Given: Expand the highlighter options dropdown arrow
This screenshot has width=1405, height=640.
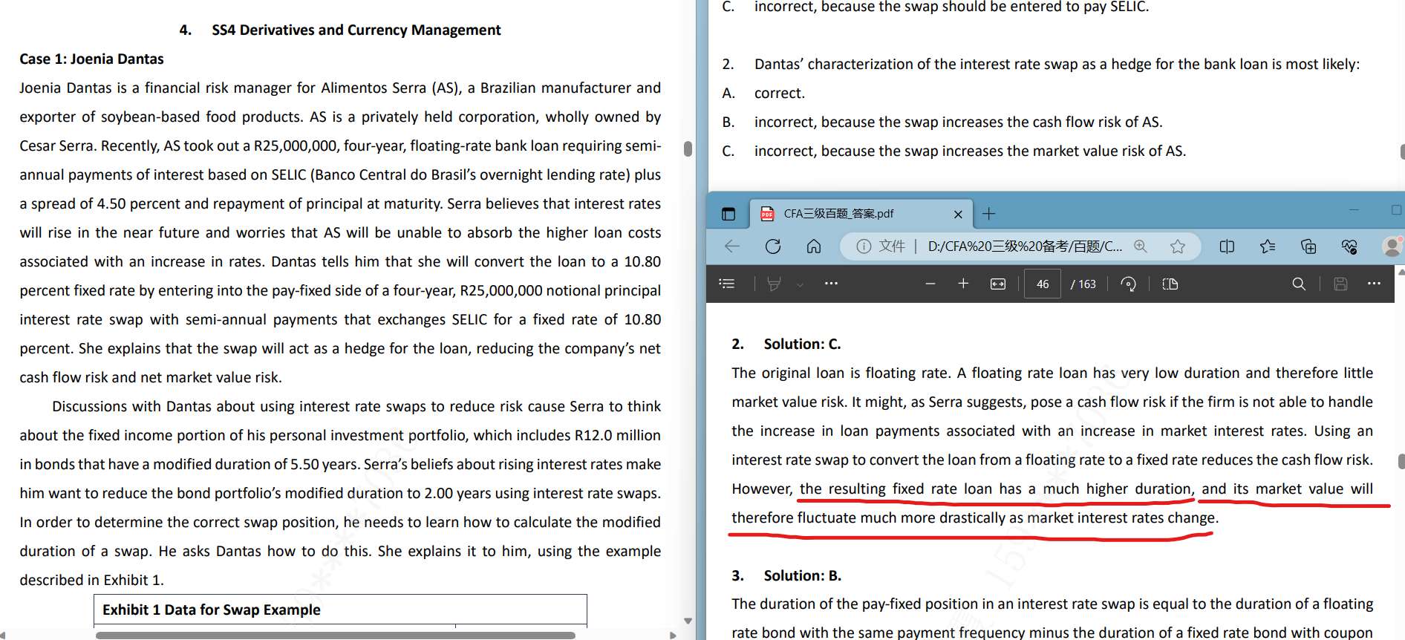Looking at the screenshot, I should [x=800, y=284].
